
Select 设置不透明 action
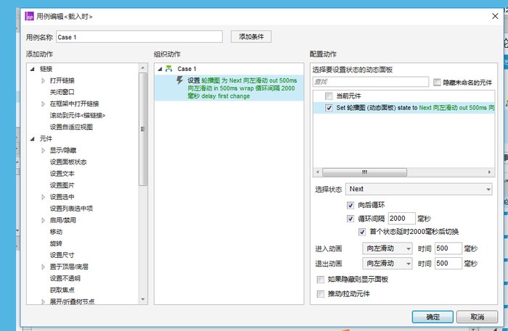tap(65, 278)
